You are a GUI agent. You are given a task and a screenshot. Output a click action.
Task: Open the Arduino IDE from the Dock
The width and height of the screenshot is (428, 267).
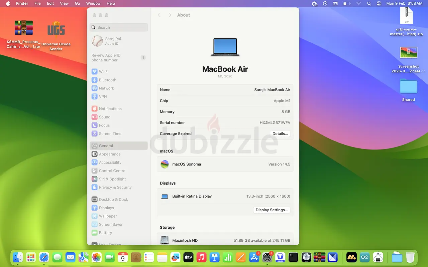click(364, 257)
